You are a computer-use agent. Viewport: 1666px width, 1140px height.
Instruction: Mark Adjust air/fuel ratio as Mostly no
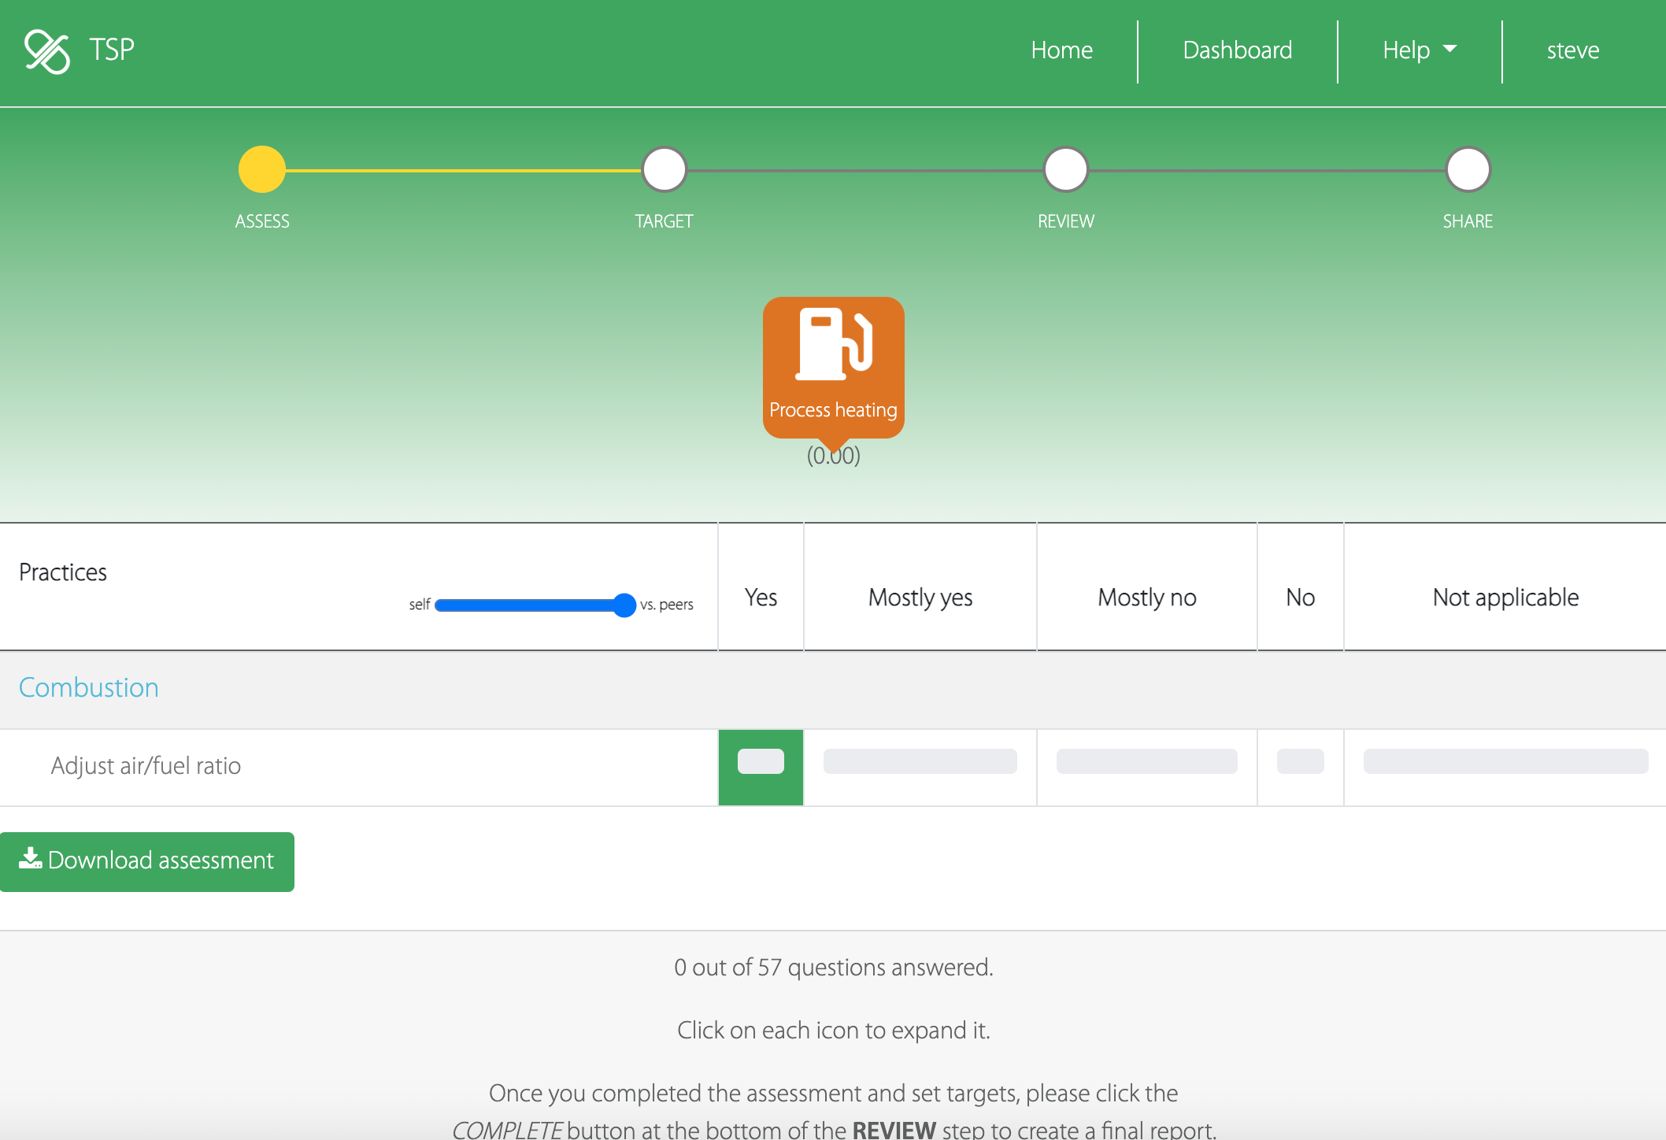tap(1146, 761)
